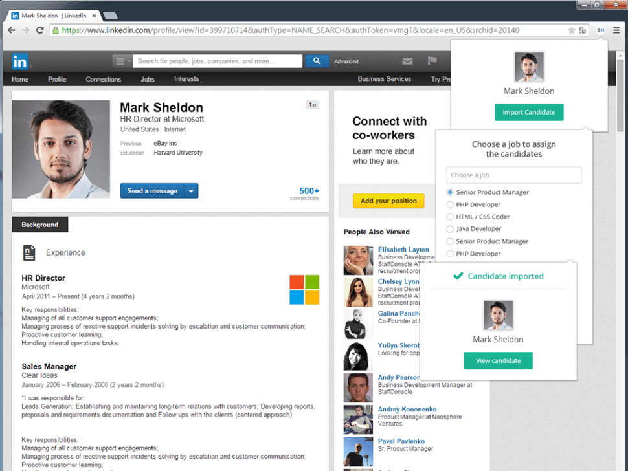The height and width of the screenshot is (471, 628).
Task: Open Andy Pearson's profile link
Action: pos(399,377)
